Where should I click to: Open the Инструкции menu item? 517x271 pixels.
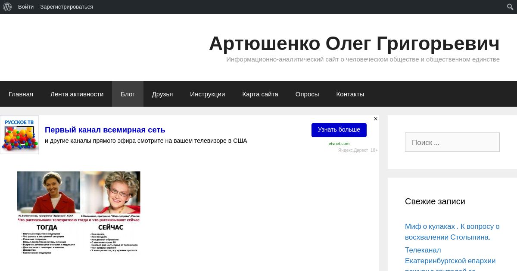point(208,94)
